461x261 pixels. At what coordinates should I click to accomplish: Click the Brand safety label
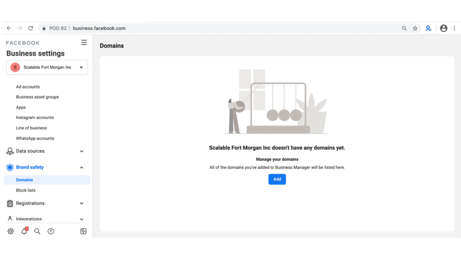click(30, 167)
